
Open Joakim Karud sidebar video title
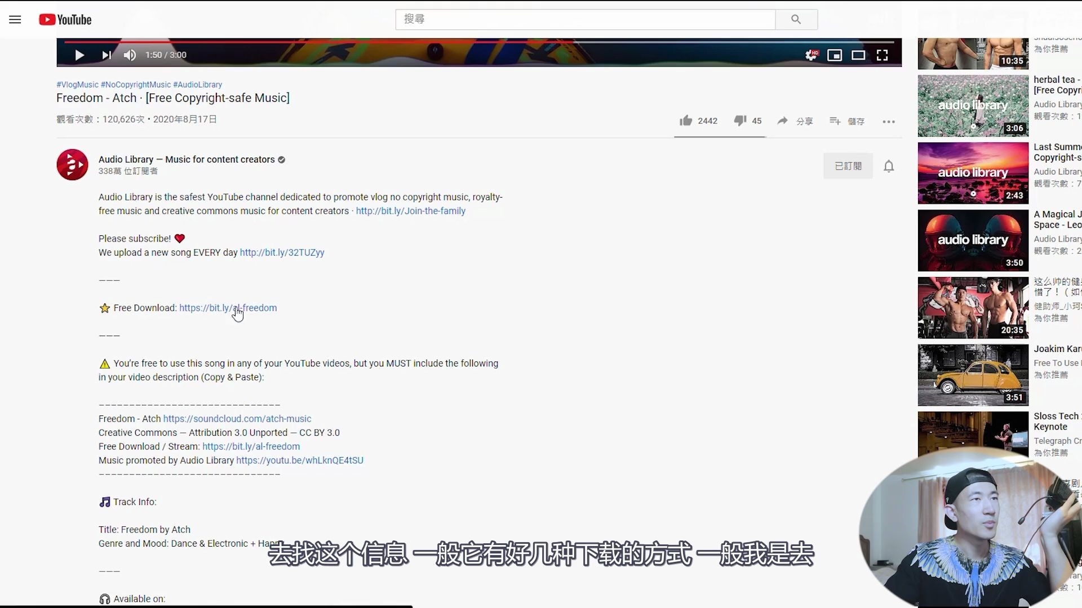coord(1057,349)
